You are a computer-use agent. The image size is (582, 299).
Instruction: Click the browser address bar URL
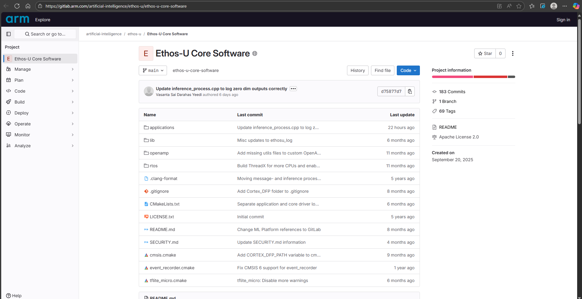tap(116, 6)
